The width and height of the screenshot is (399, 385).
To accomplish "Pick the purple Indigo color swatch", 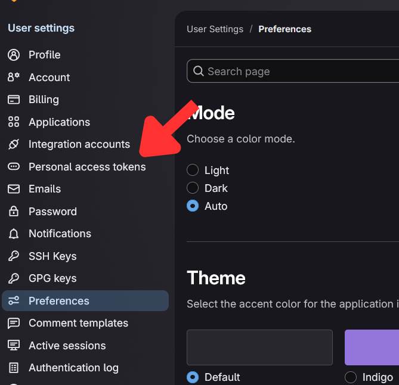I will coord(372,347).
